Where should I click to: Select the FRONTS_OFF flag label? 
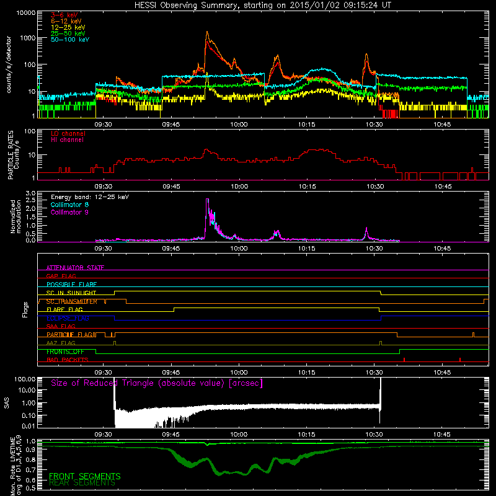click(x=65, y=352)
